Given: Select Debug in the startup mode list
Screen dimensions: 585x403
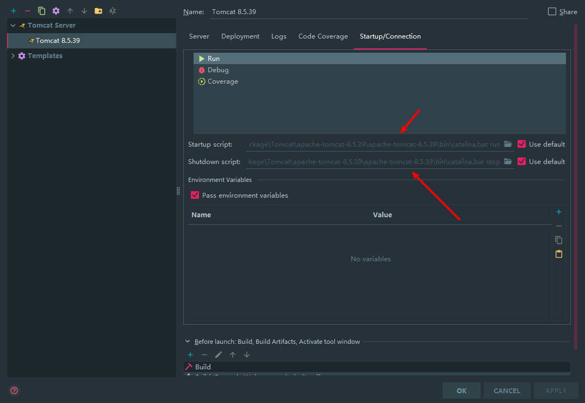Looking at the screenshot, I should 379,70.
